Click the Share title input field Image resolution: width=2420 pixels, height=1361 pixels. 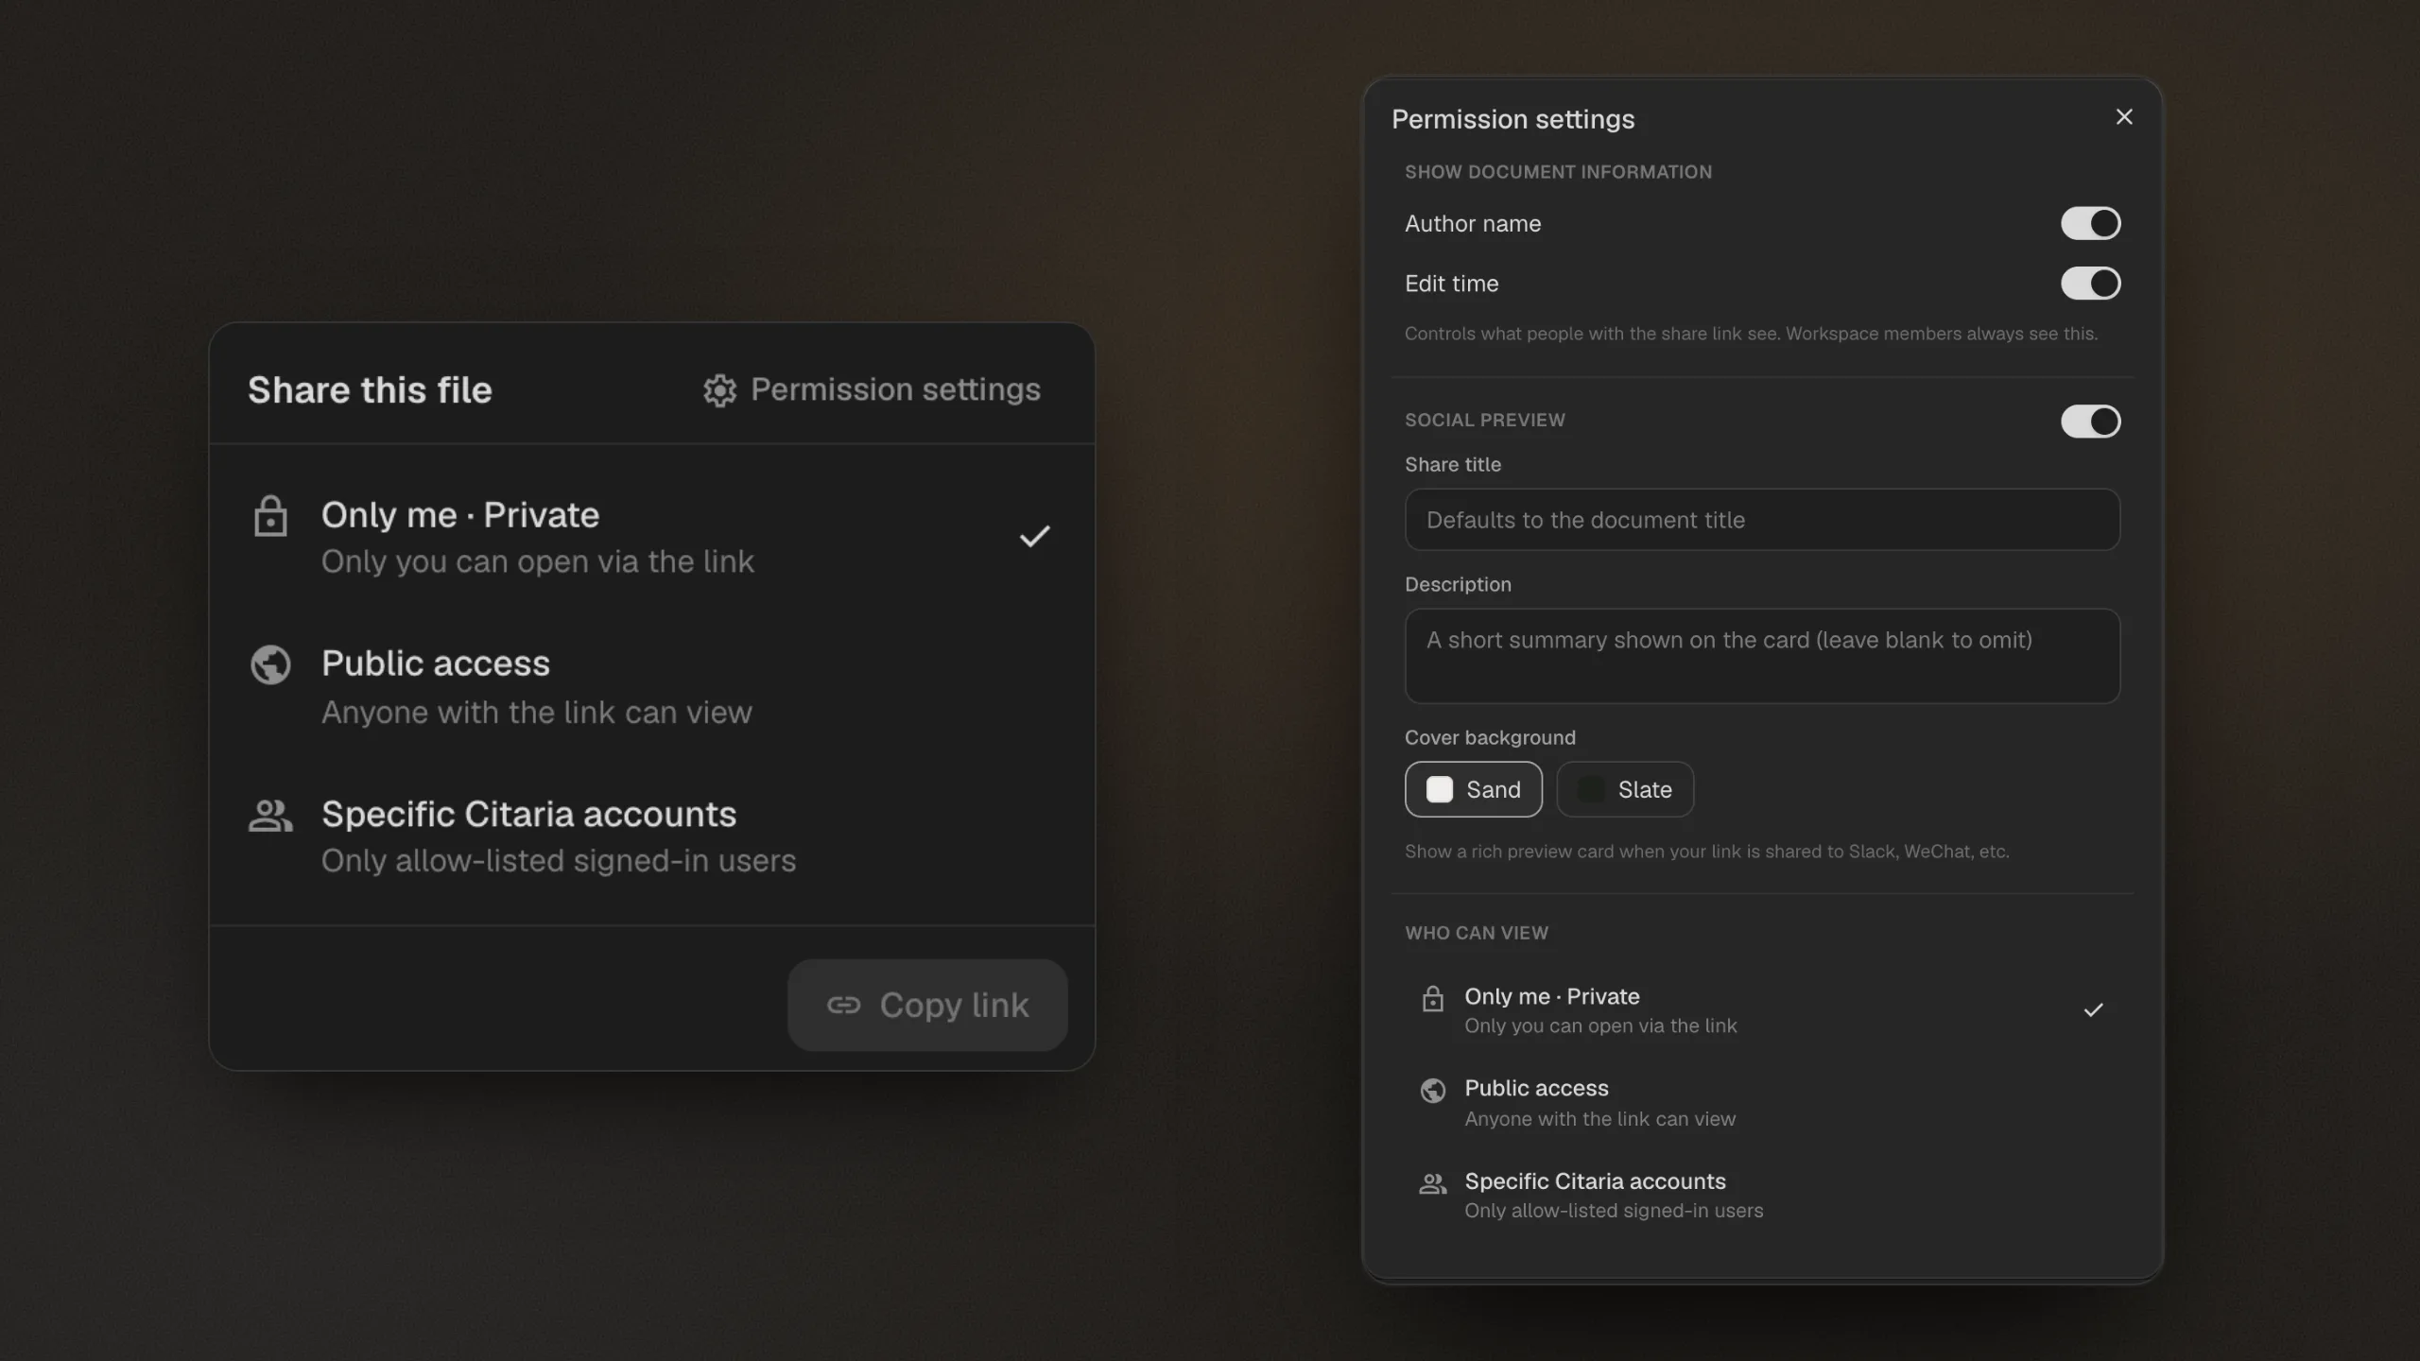pos(1762,520)
